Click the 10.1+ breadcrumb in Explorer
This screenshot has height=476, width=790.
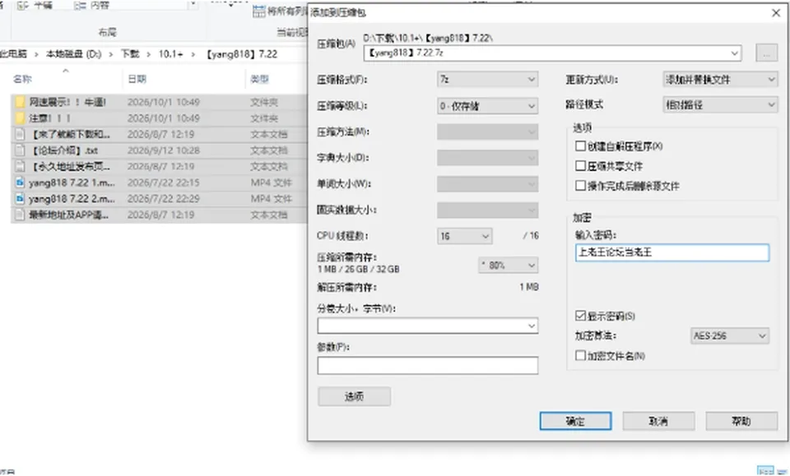[171, 53]
